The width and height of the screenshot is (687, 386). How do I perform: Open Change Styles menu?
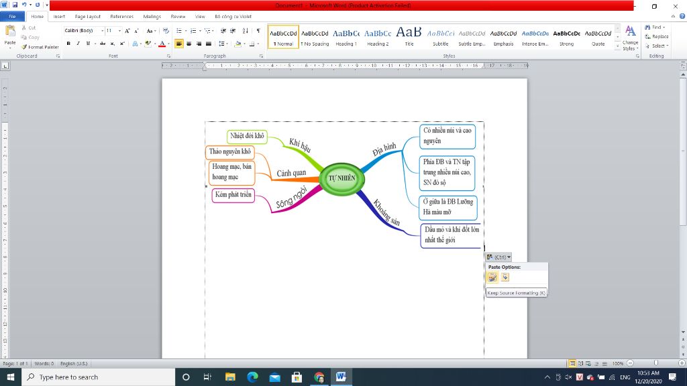(x=631, y=38)
